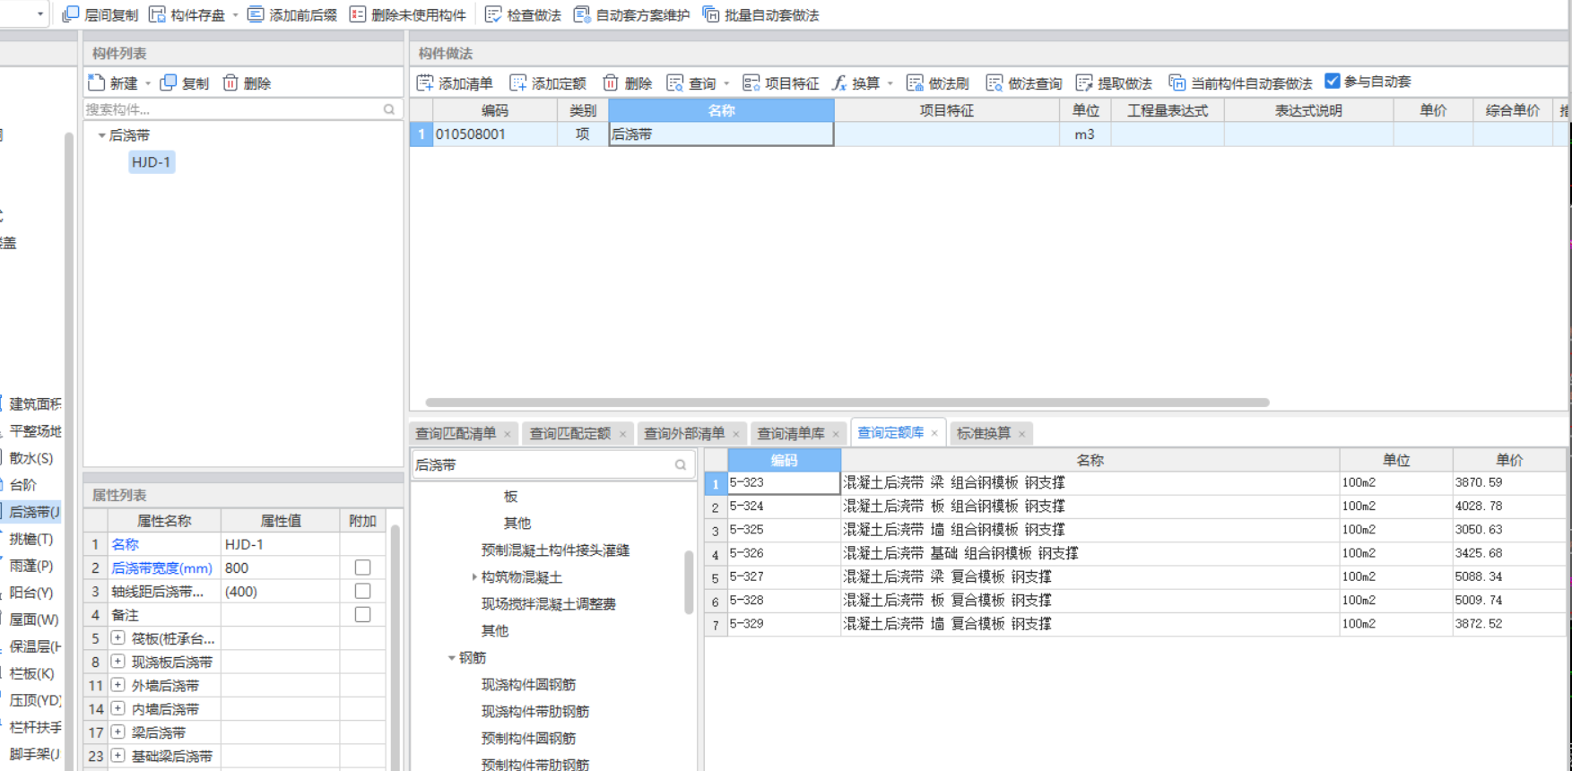The image size is (1572, 771).
Task: Expand 基础梁后浇带 property group
Action: coord(117,755)
